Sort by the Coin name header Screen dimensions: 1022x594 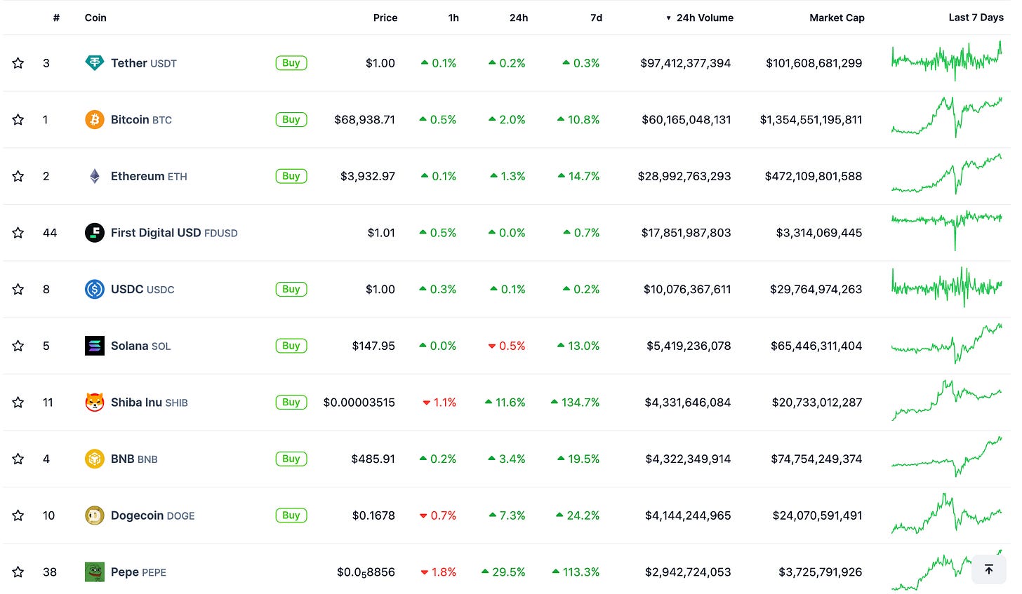tap(95, 18)
